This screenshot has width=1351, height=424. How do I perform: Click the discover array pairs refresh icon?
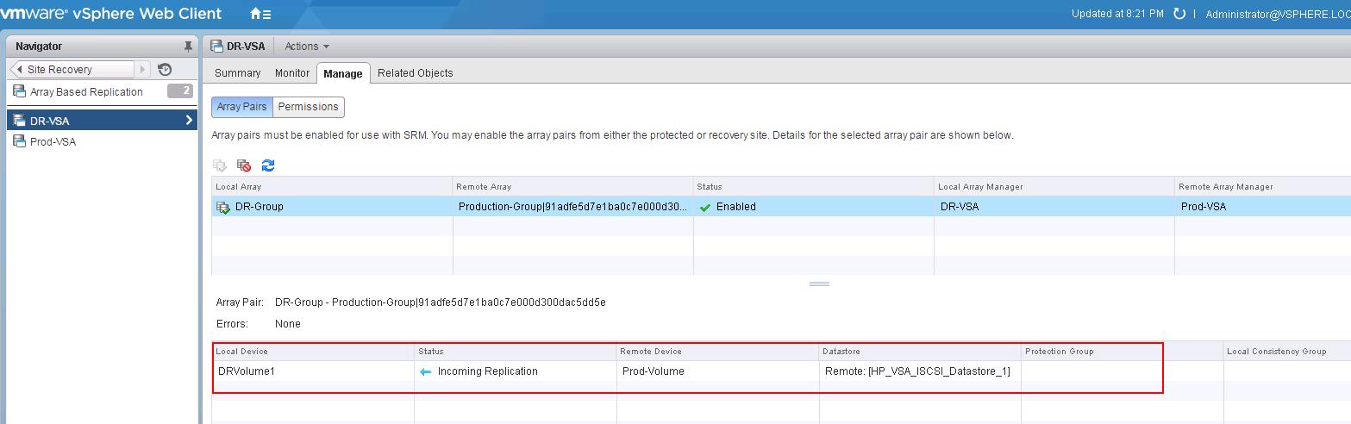coord(268,165)
